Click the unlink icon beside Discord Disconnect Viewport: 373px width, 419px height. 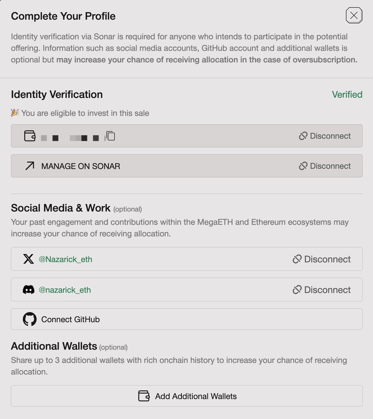click(297, 289)
